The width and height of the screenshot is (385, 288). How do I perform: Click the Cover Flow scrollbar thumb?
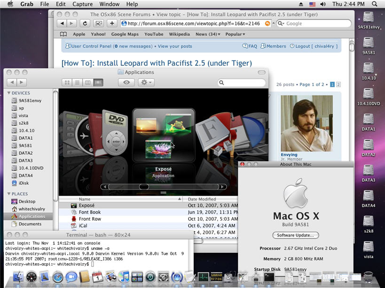[144, 187]
